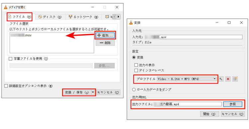Click the source .mov input field
The height and width of the screenshot is (129, 249).
point(194,37)
